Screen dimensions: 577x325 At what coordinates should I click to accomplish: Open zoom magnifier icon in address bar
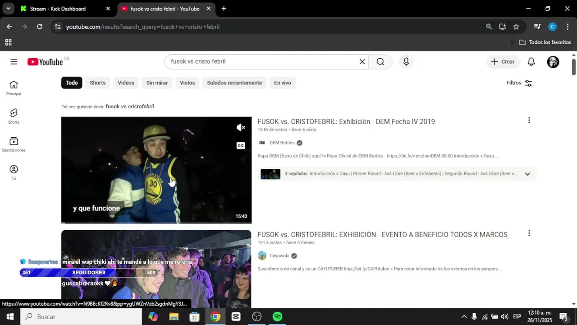tap(489, 27)
